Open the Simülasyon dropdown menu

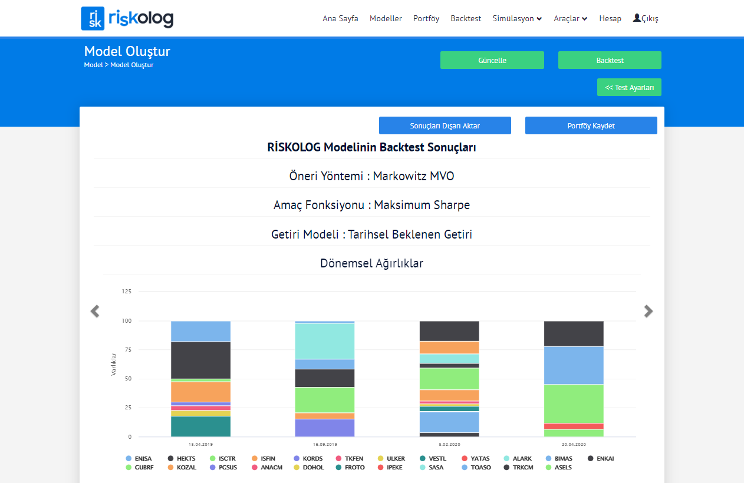tap(517, 19)
